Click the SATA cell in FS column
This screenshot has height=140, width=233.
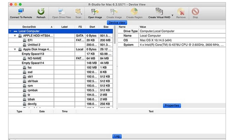[80, 36]
